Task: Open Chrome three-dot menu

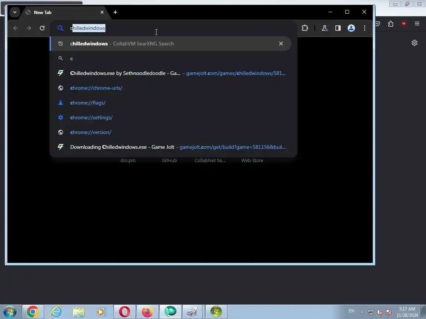Action: (x=365, y=28)
